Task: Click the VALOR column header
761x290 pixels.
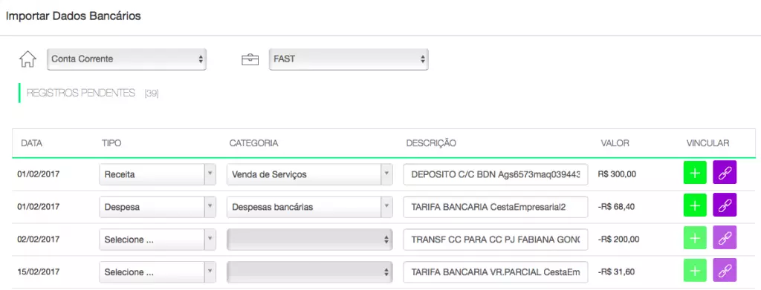Action: click(615, 143)
